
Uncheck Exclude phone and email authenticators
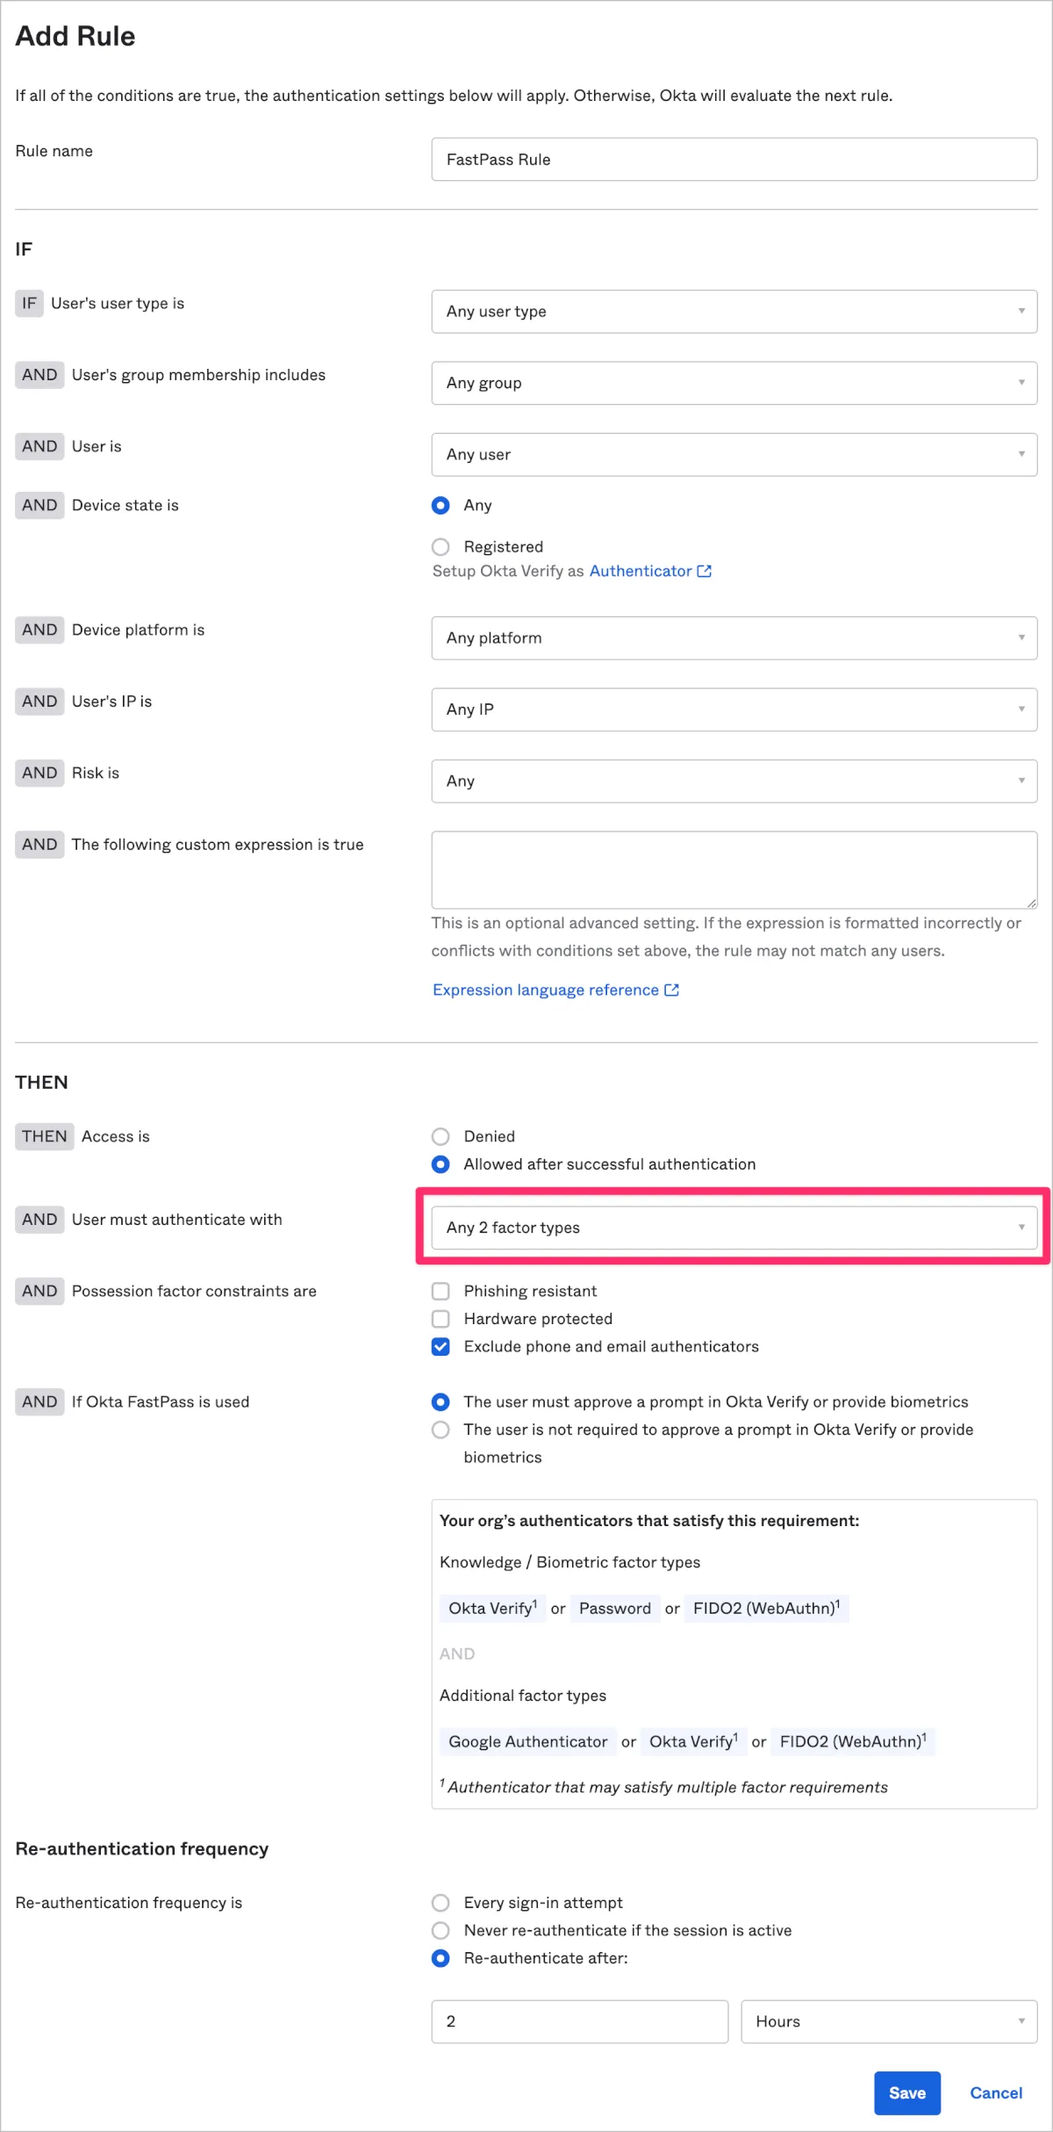[441, 1346]
